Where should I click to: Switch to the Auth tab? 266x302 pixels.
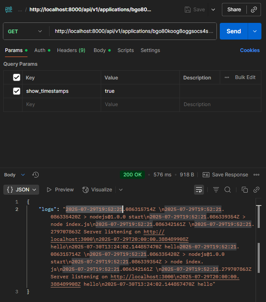pos(42,50)
